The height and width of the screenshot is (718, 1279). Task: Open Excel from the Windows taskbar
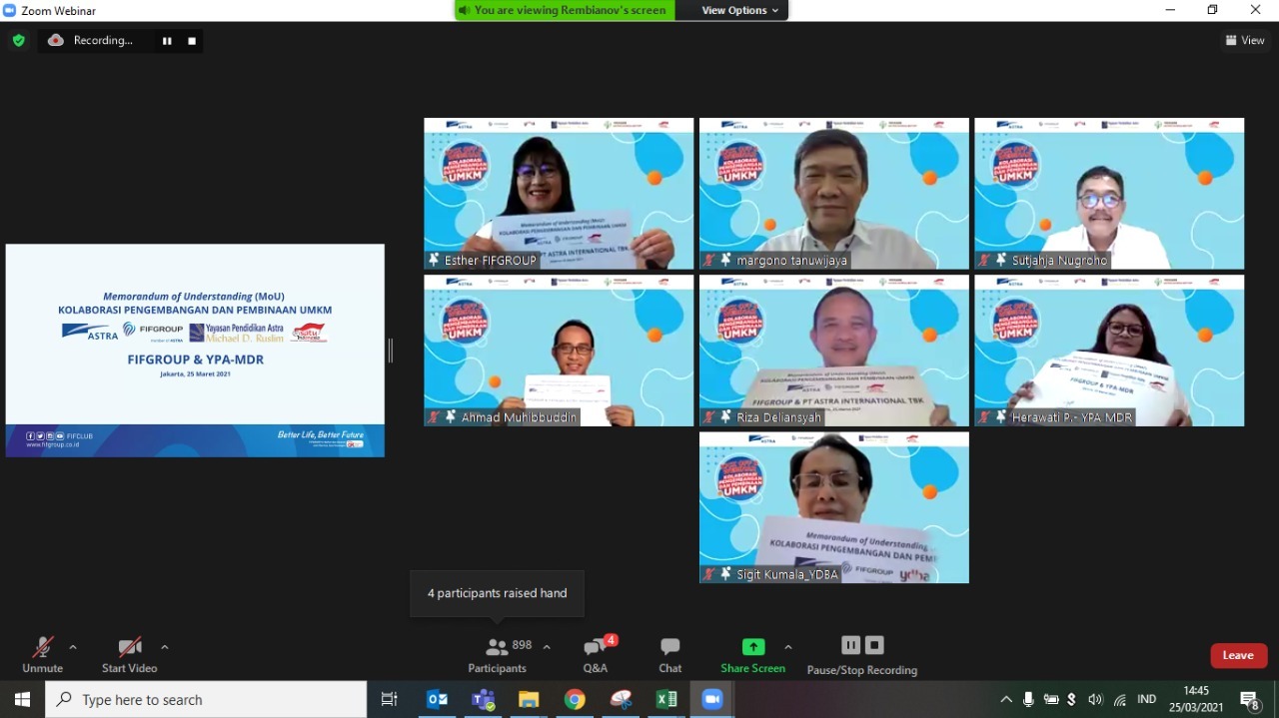[666, 700]
